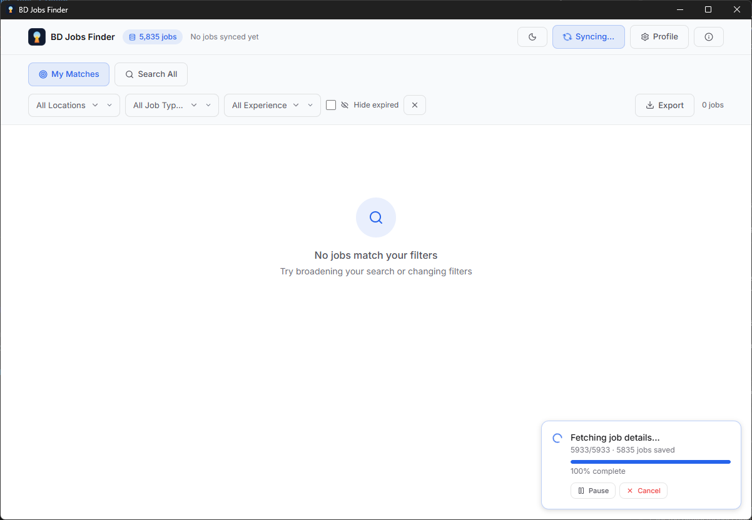
Task: Switch to the Search All tab
Action: pos(151,74)
